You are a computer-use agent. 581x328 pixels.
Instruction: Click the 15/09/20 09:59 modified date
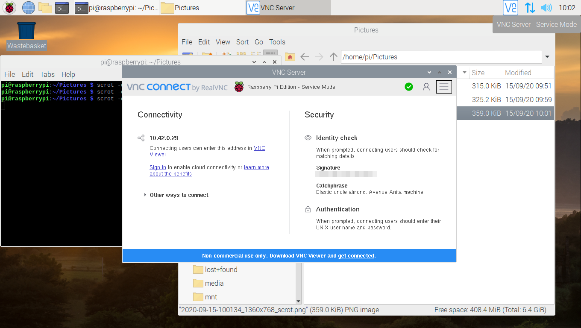528,100
